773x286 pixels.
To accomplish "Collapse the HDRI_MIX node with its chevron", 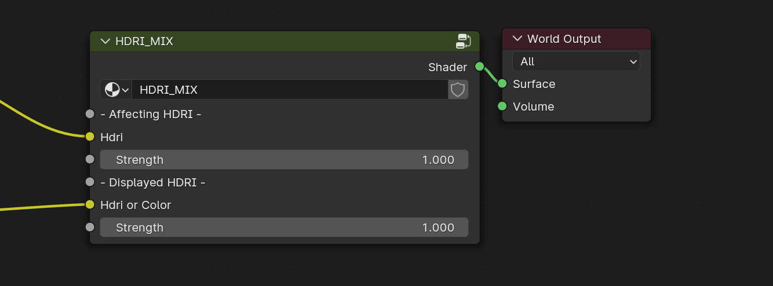I will (x=105, y=41).
